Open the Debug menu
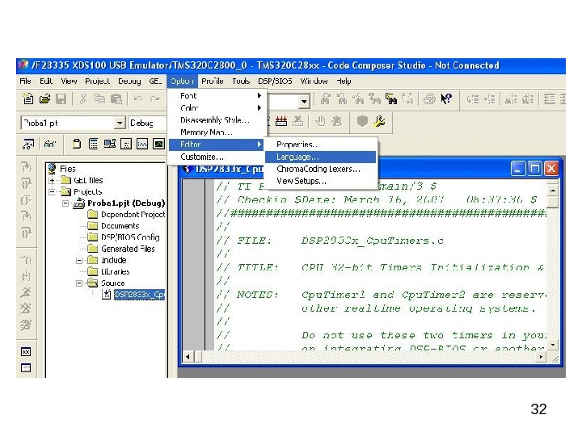 tap(129, 82)
